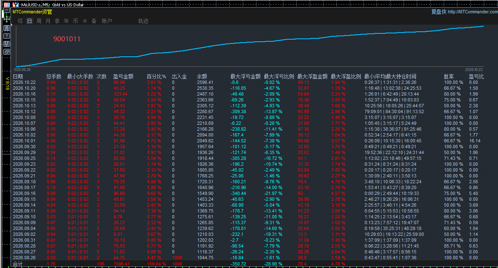Image resolution: width=498 pixels, height=268 pixels.
Task: Switch to the 轨迹 track tab
Action: tap(143, 21)
